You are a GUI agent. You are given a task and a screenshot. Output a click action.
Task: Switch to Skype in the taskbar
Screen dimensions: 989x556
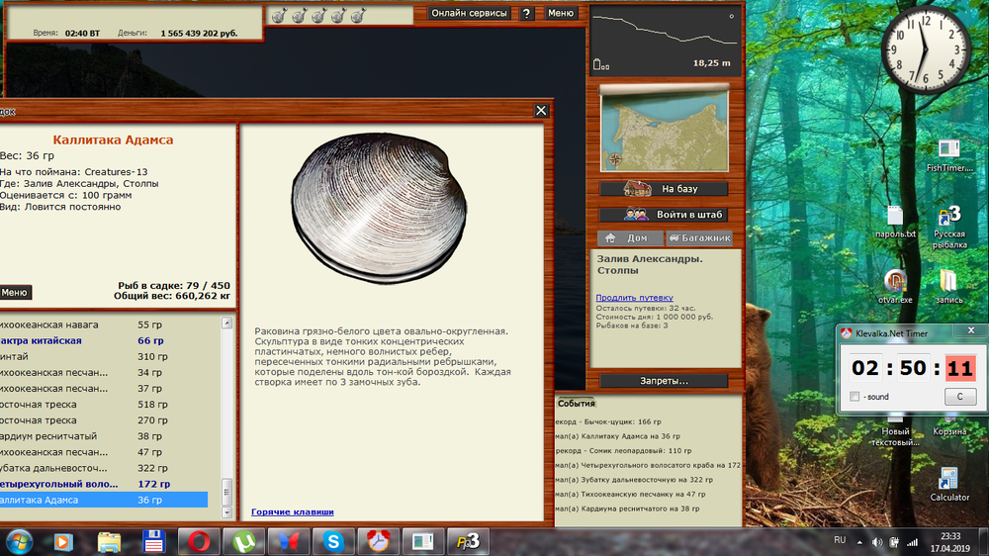(x=332, y=541)
